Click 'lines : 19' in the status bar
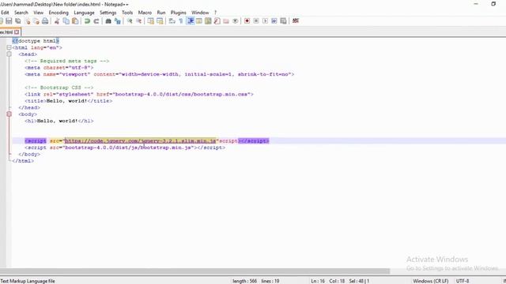506x284 pixels. (270, 281)
